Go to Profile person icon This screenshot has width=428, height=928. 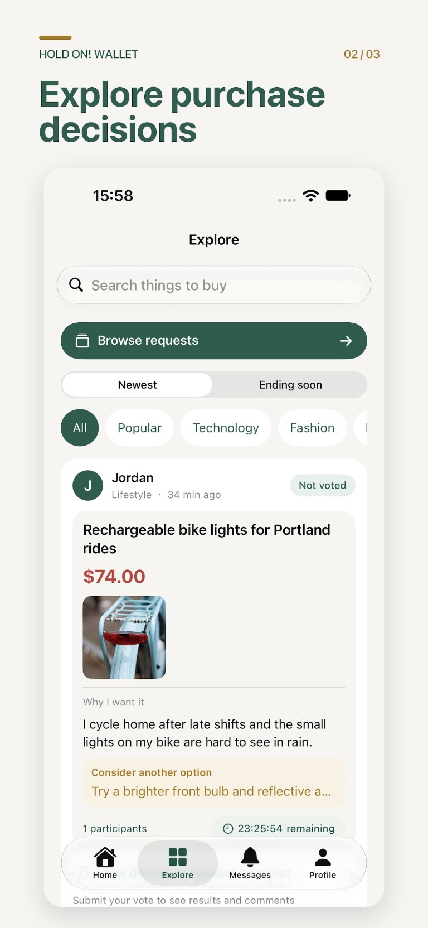point(323,857)
